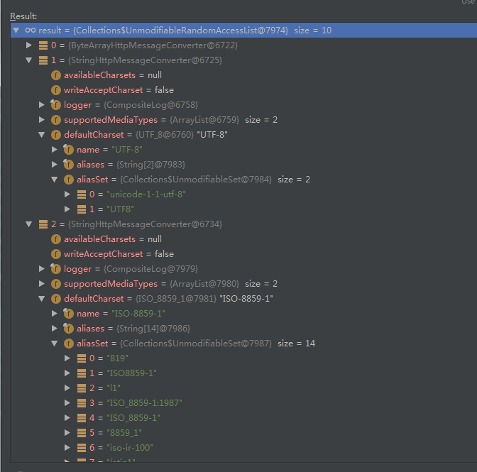Click the field icon of aliasSet @7987

pos(69,344)
